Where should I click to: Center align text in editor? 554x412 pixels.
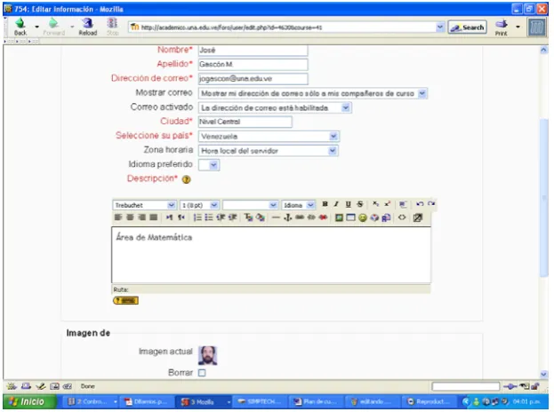130,218
